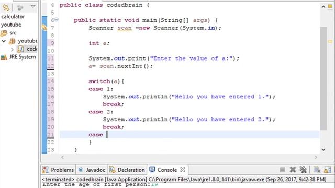Click the underlined 'scan' variable on line 7
The image size is (335, 188).
pos(125,28)
